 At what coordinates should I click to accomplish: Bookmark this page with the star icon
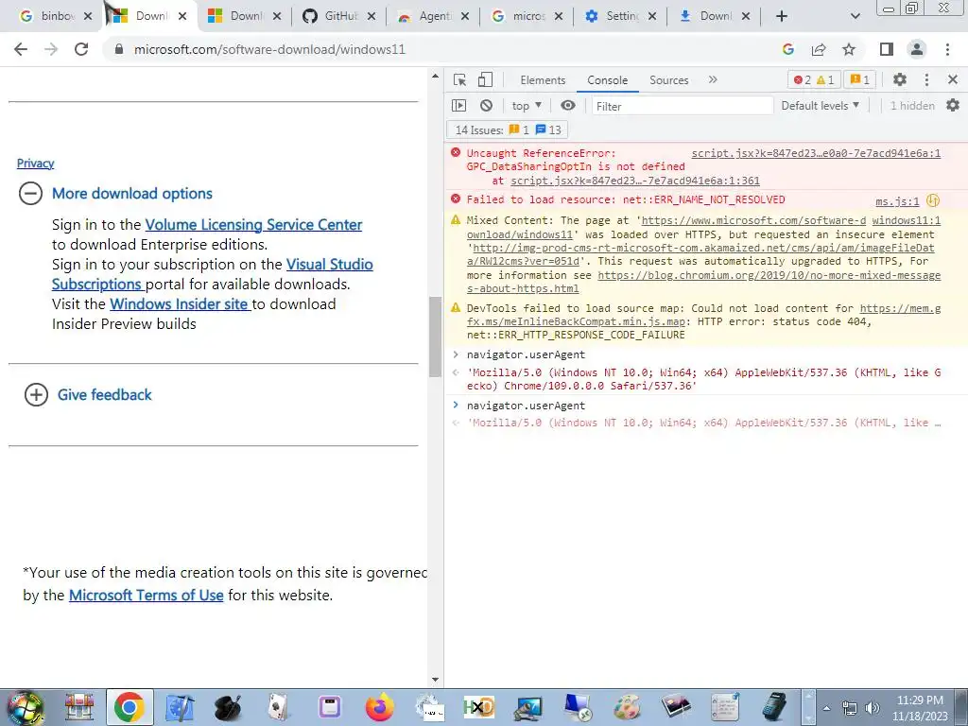[849, 49]
